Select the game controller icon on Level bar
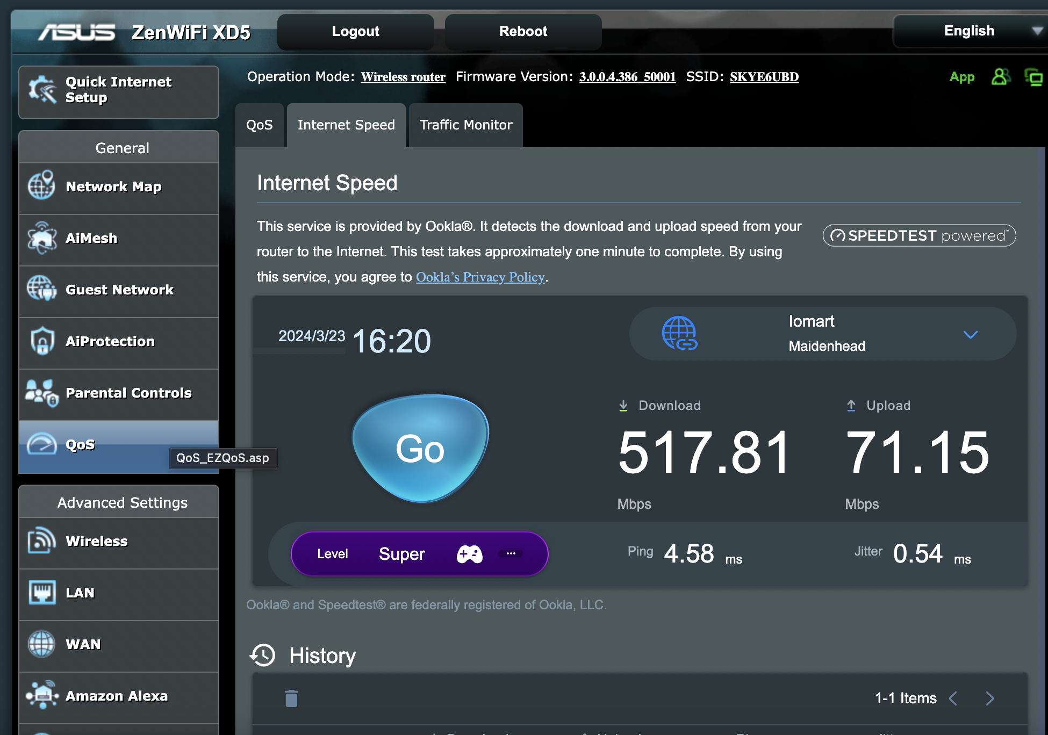 coord(470,554)
